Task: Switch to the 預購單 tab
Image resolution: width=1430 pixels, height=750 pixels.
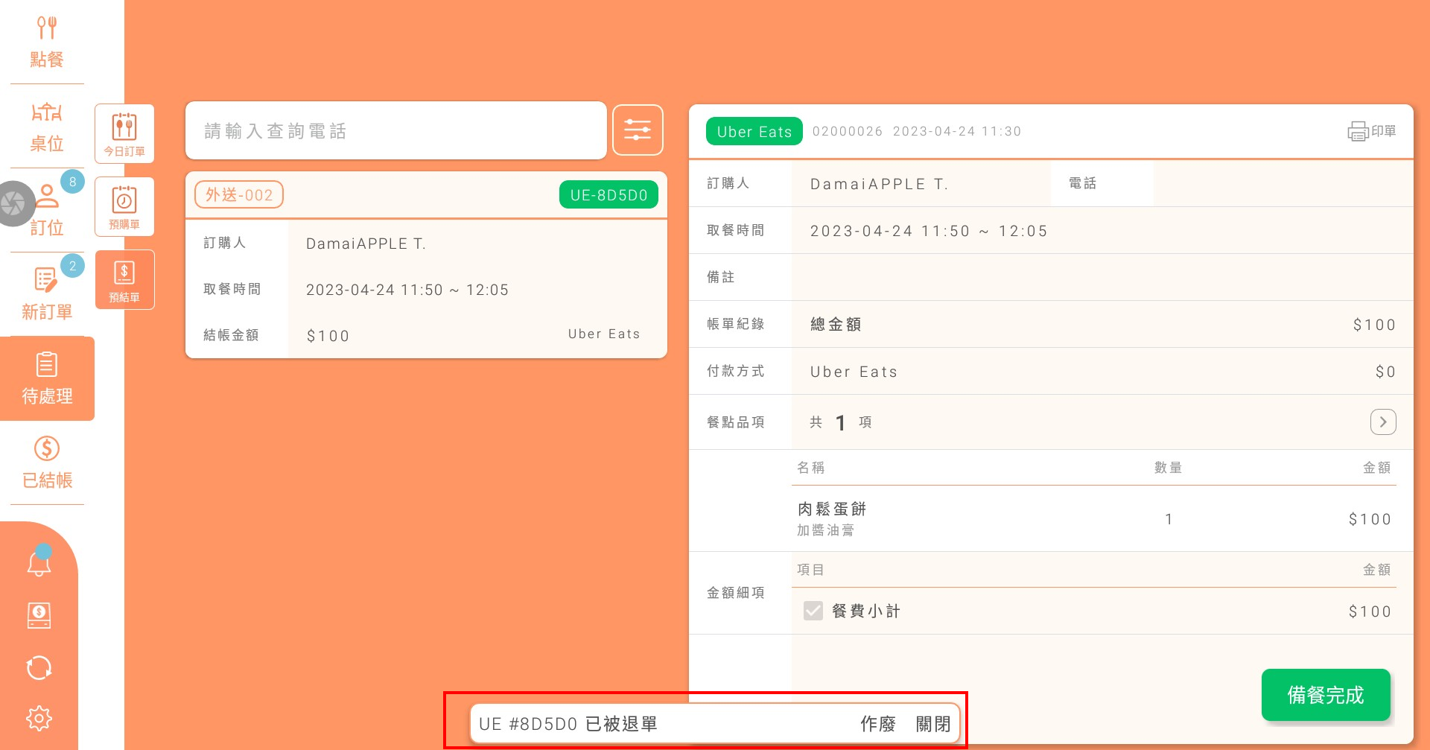Action: [124, 206]
